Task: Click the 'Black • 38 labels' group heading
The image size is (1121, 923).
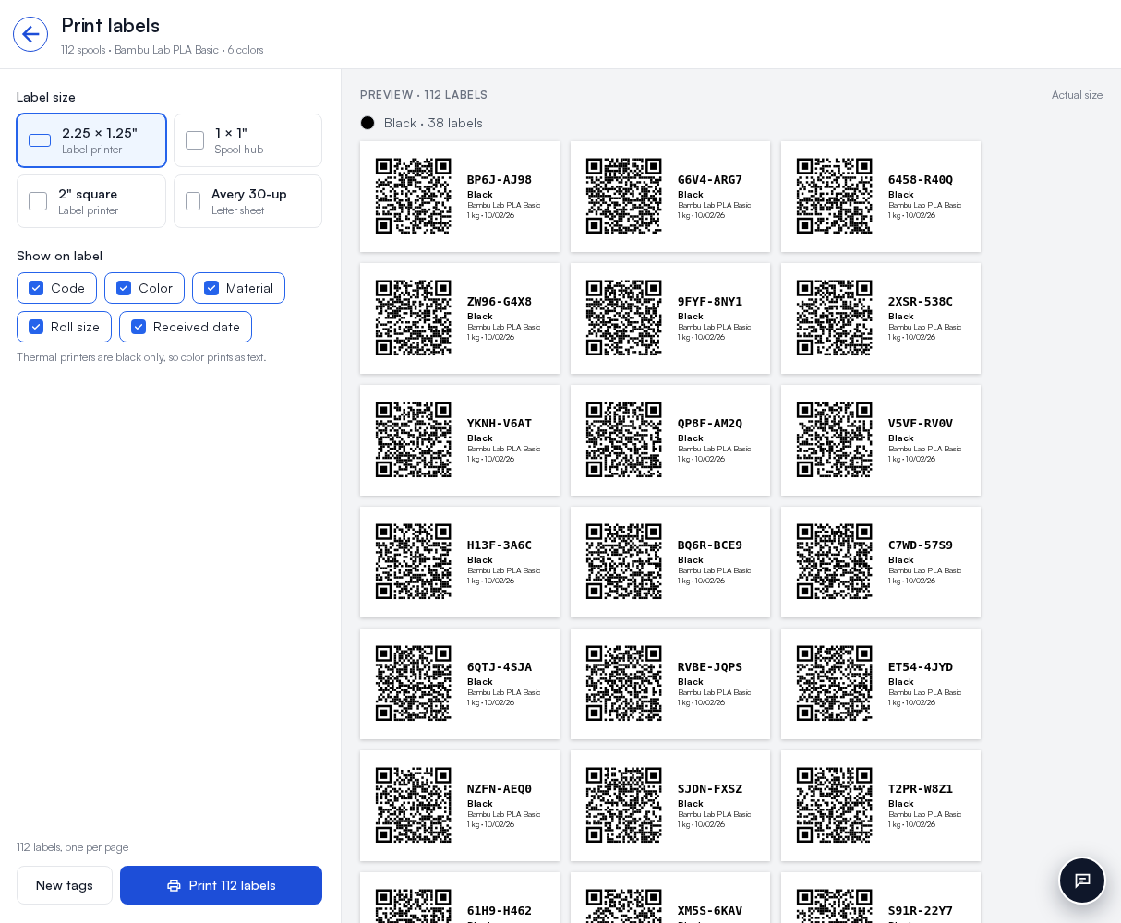Action: click(433, 123)
